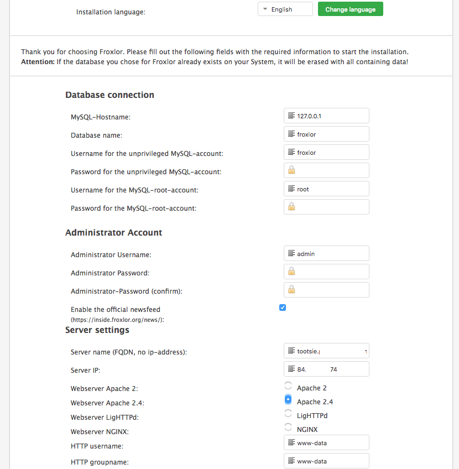Disable the official newsfeed checkbox

tap(283, 308)
